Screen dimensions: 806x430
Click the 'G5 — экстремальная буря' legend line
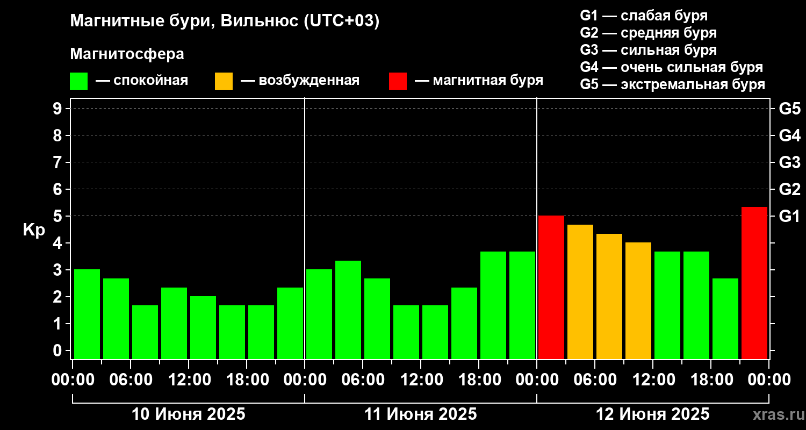point(673,84)
